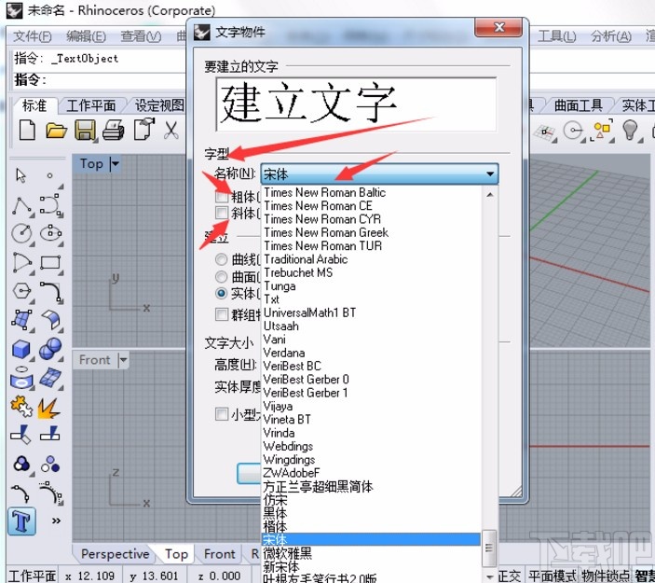
Task: Toggle 正交 ortho in status bar
Action: coord(510,576)
